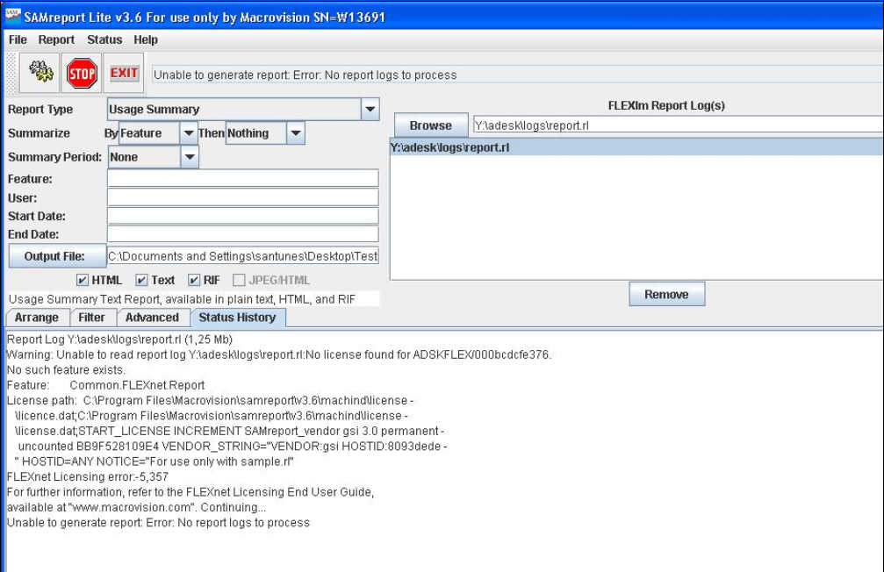
Task: Click the Browse button
Action: coord(430,125)
